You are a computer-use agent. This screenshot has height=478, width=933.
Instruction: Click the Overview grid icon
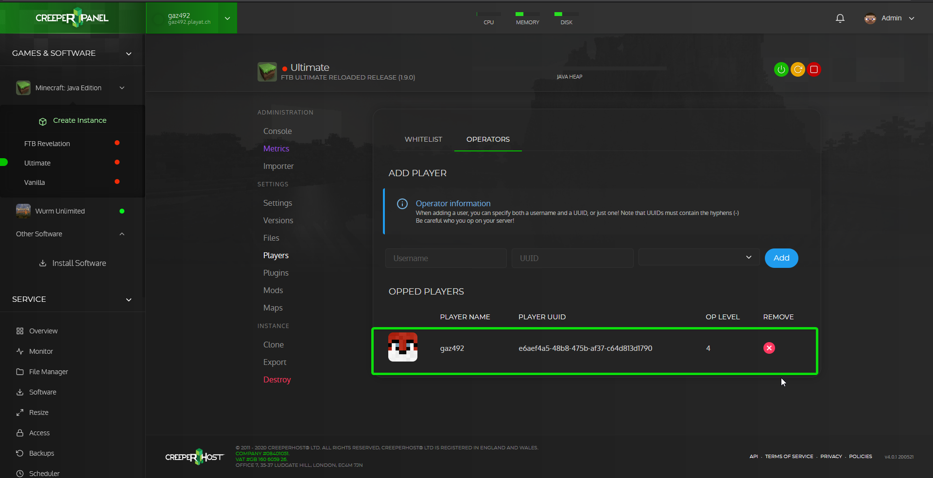tap(20, 331)
